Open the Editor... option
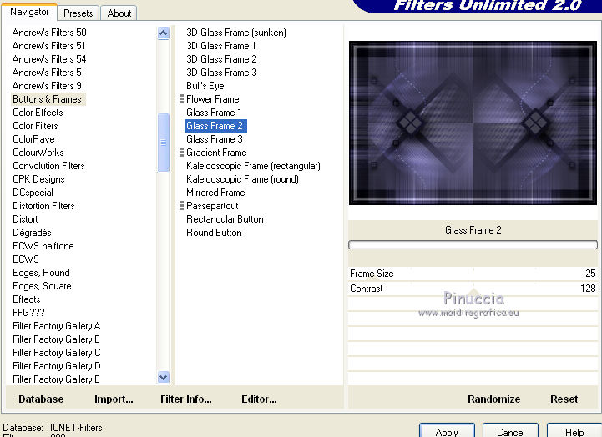This screenshot has width=602, height=437. [x=259, y=399]
